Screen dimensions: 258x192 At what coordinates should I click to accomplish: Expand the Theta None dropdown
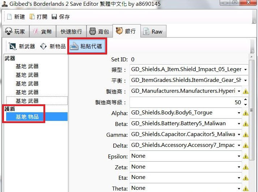239,188
